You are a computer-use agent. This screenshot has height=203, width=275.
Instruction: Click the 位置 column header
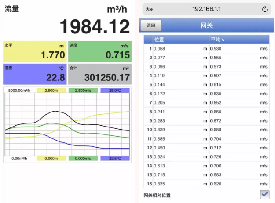(x=180, y=40)
